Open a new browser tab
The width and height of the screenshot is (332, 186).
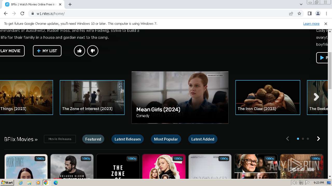click(70, 4)
